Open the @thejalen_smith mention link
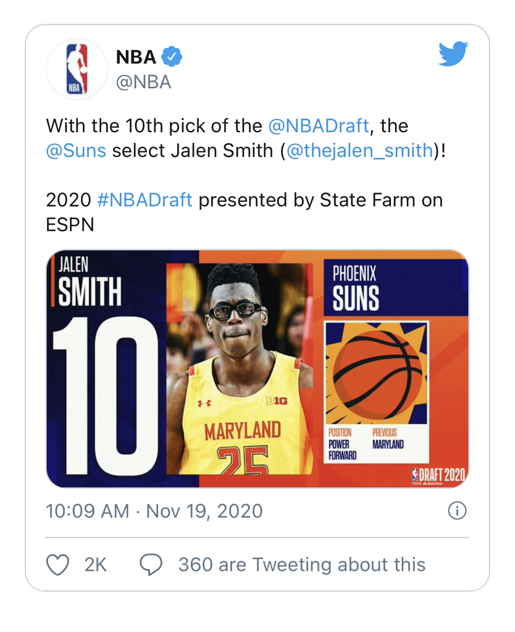 click(360, 151)
